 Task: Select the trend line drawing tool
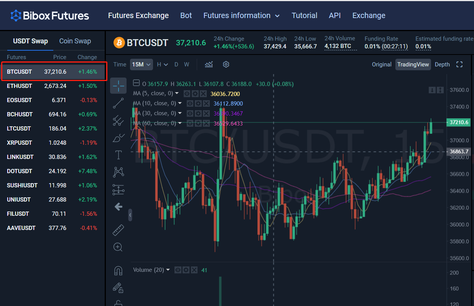coord(118,103)
